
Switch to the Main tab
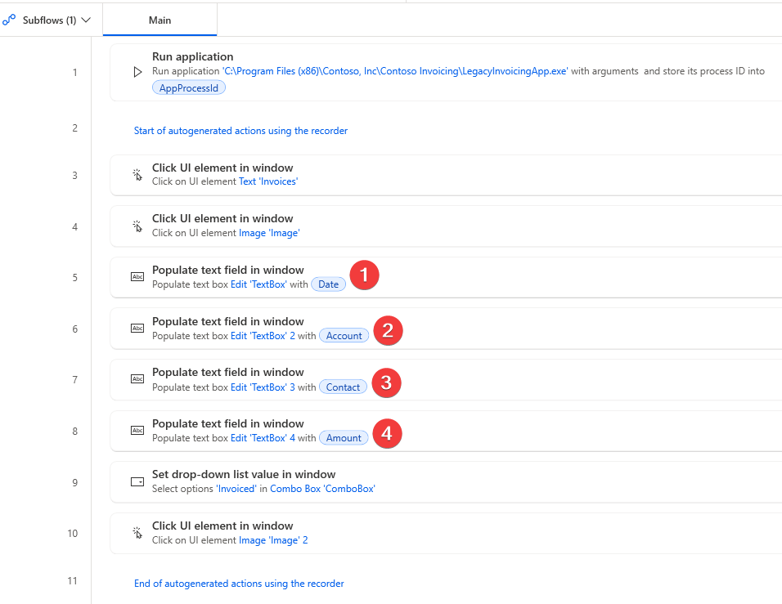point(160,20)
